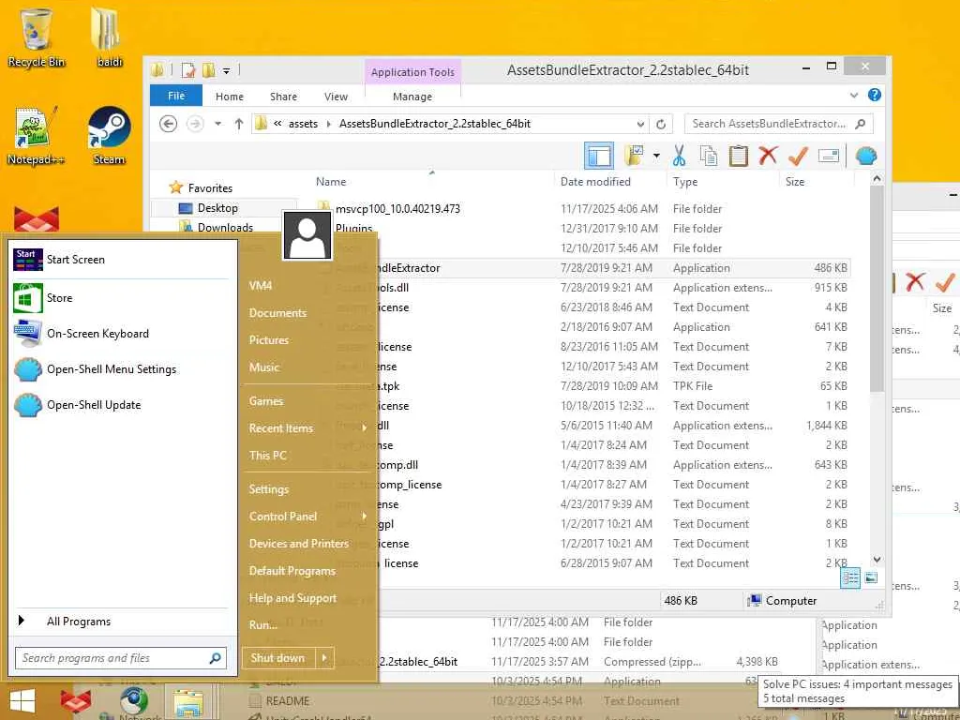
Task: Click the Windows Start button on taskbar
Action: [x=22, y=701]
